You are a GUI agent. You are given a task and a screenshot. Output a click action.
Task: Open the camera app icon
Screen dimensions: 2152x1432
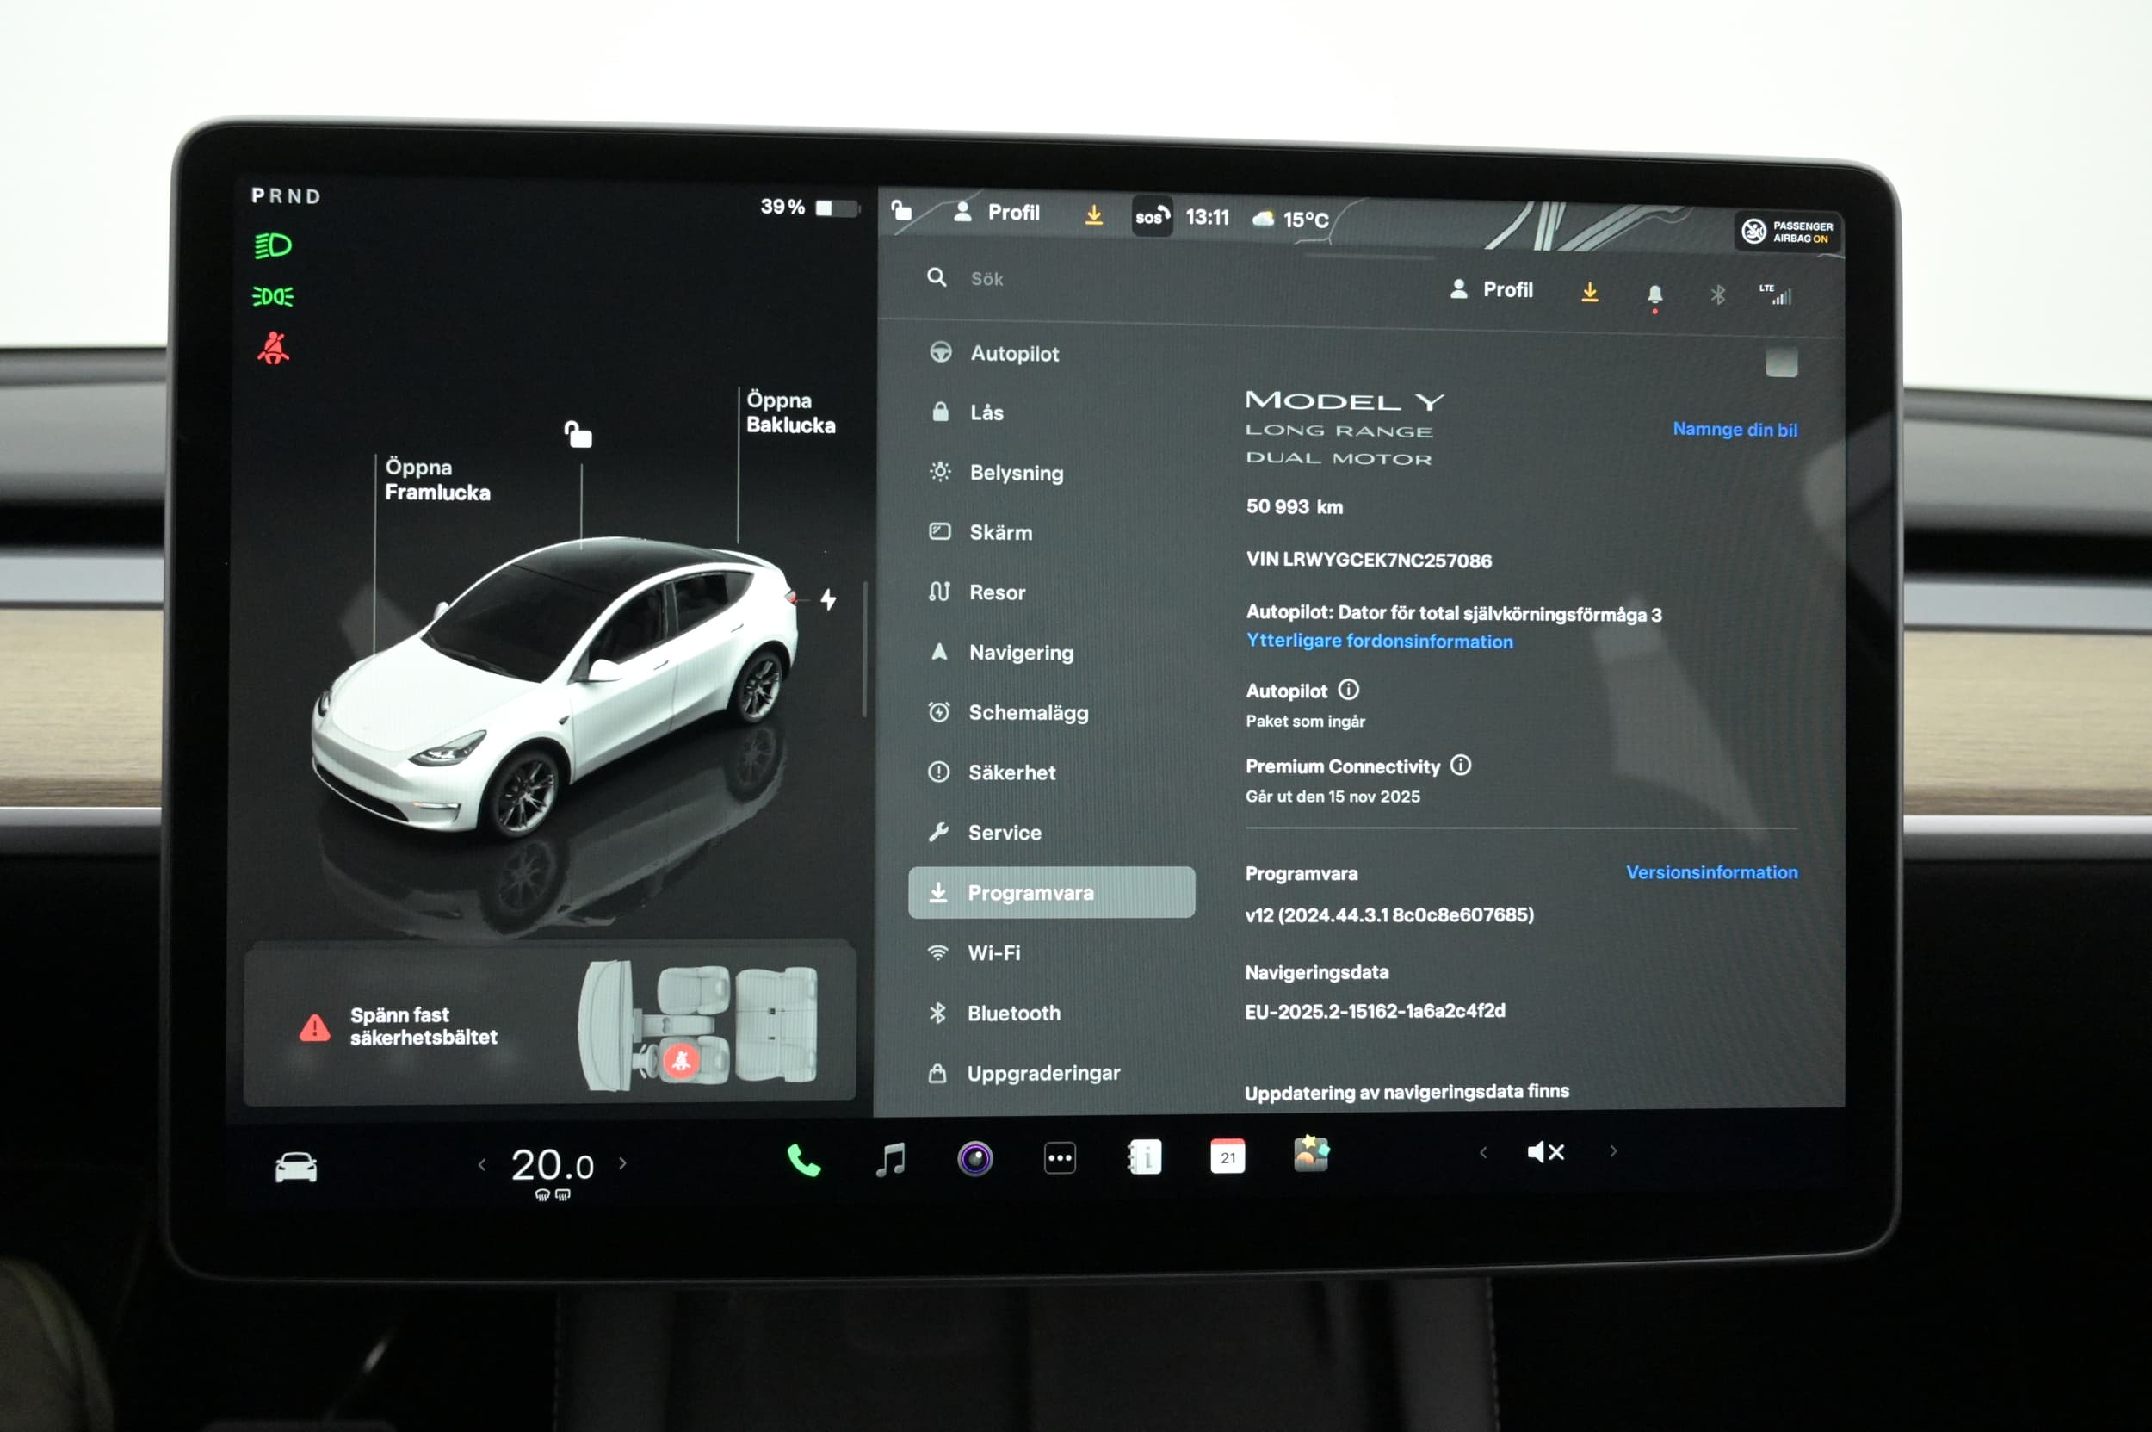pyautogui.click(x=974, y=1158)
